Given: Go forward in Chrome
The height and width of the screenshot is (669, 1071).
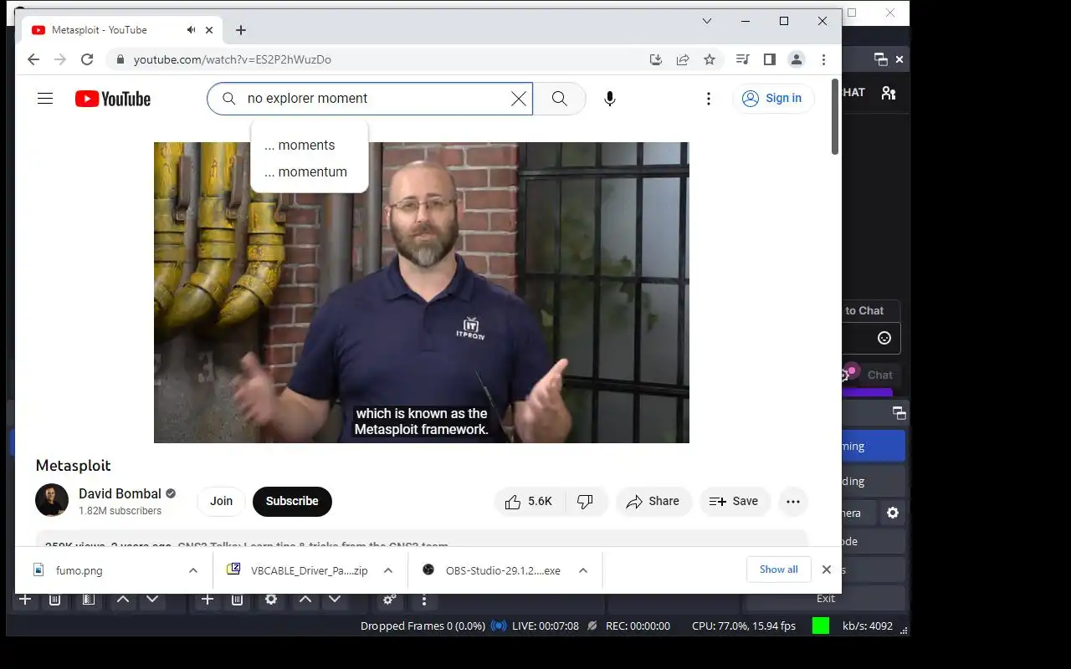Looking at the screenshot, I should tap(60, 59).
